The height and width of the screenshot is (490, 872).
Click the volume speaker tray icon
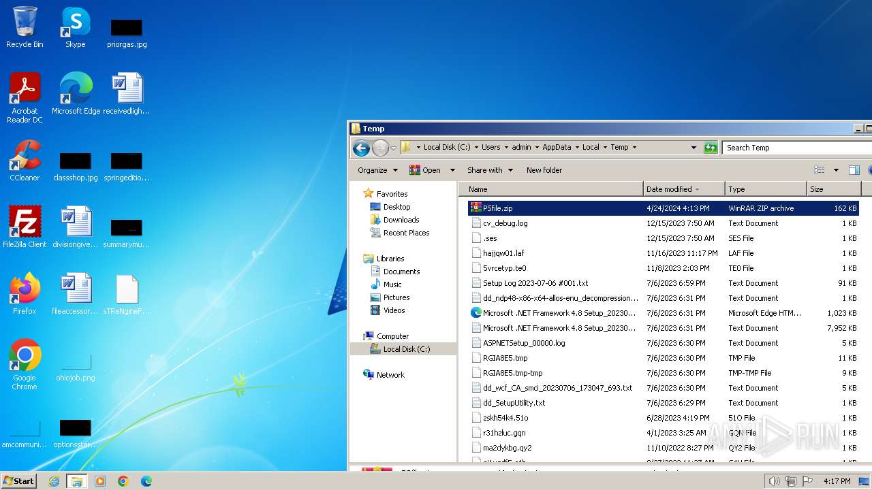[x=774, y=481]
